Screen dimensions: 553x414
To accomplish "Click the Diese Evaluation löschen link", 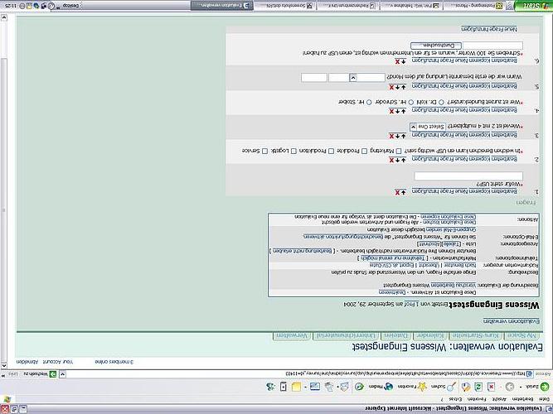I will [449, 223].
